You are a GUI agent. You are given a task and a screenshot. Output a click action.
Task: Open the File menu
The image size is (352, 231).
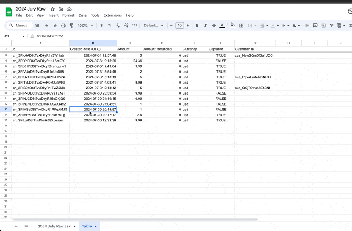click(19, 15)
